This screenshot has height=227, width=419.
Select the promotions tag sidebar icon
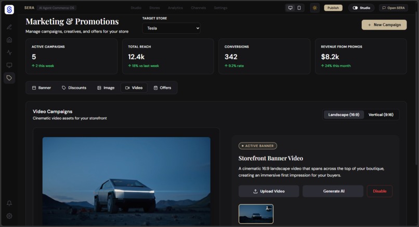click(x=9, y=78)
